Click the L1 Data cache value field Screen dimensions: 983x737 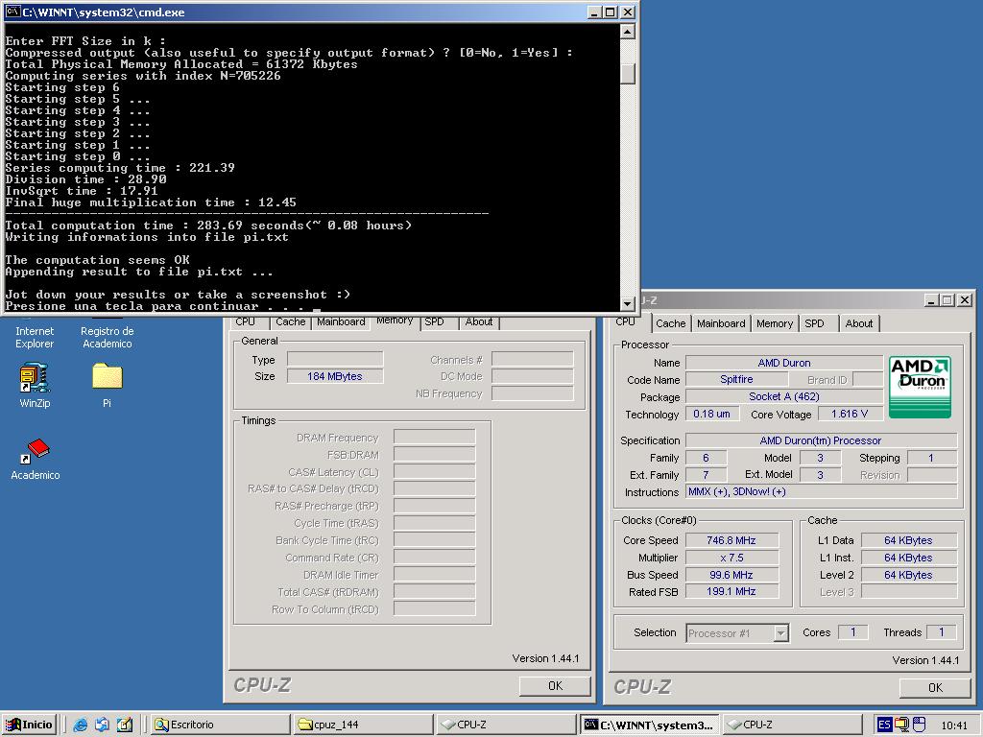(909, 540)
